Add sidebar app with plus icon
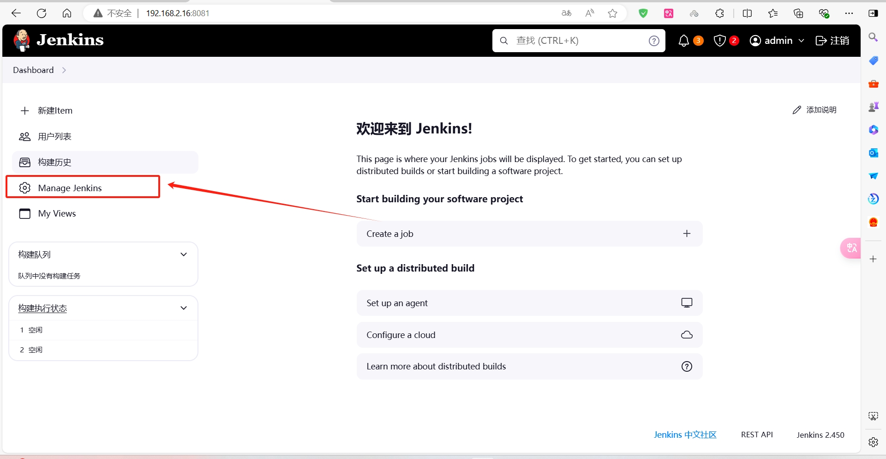This screenshot has width=886, height=459. pyautogui.click(x=873, y=259)
